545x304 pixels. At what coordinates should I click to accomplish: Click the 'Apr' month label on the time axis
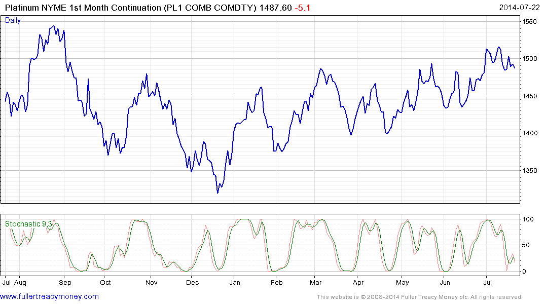pos(358,283)
